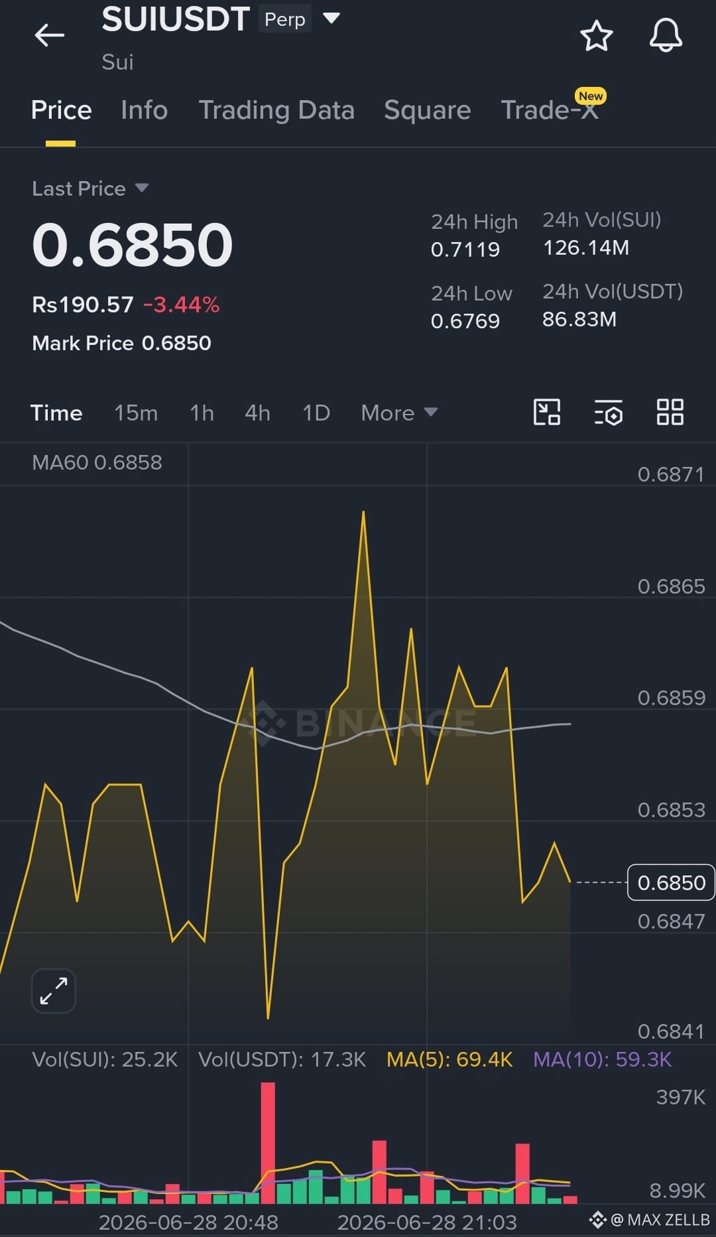Tap the Vol(USDT): 17.3K label
This screenshot has height=1237, width=716.
tap(282, 1059)
